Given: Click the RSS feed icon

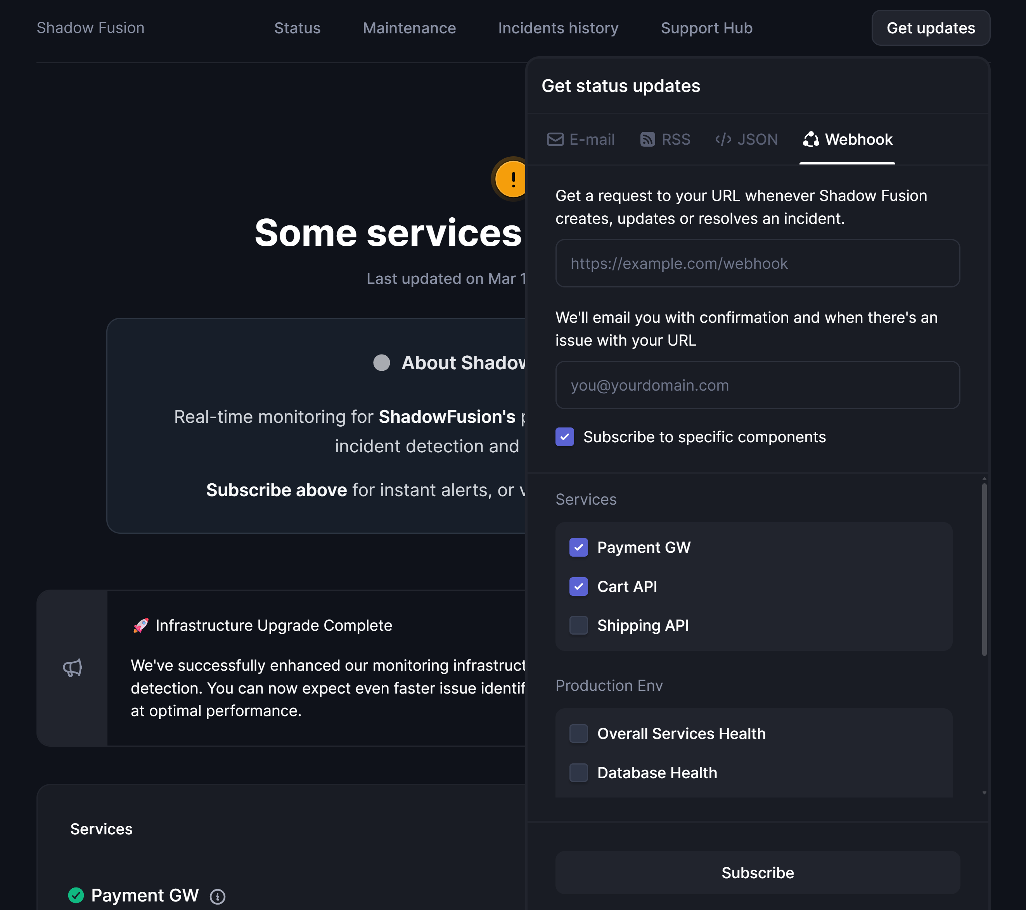Looking at the screenshot, I should pyautogui.click(x=647, y=139).
